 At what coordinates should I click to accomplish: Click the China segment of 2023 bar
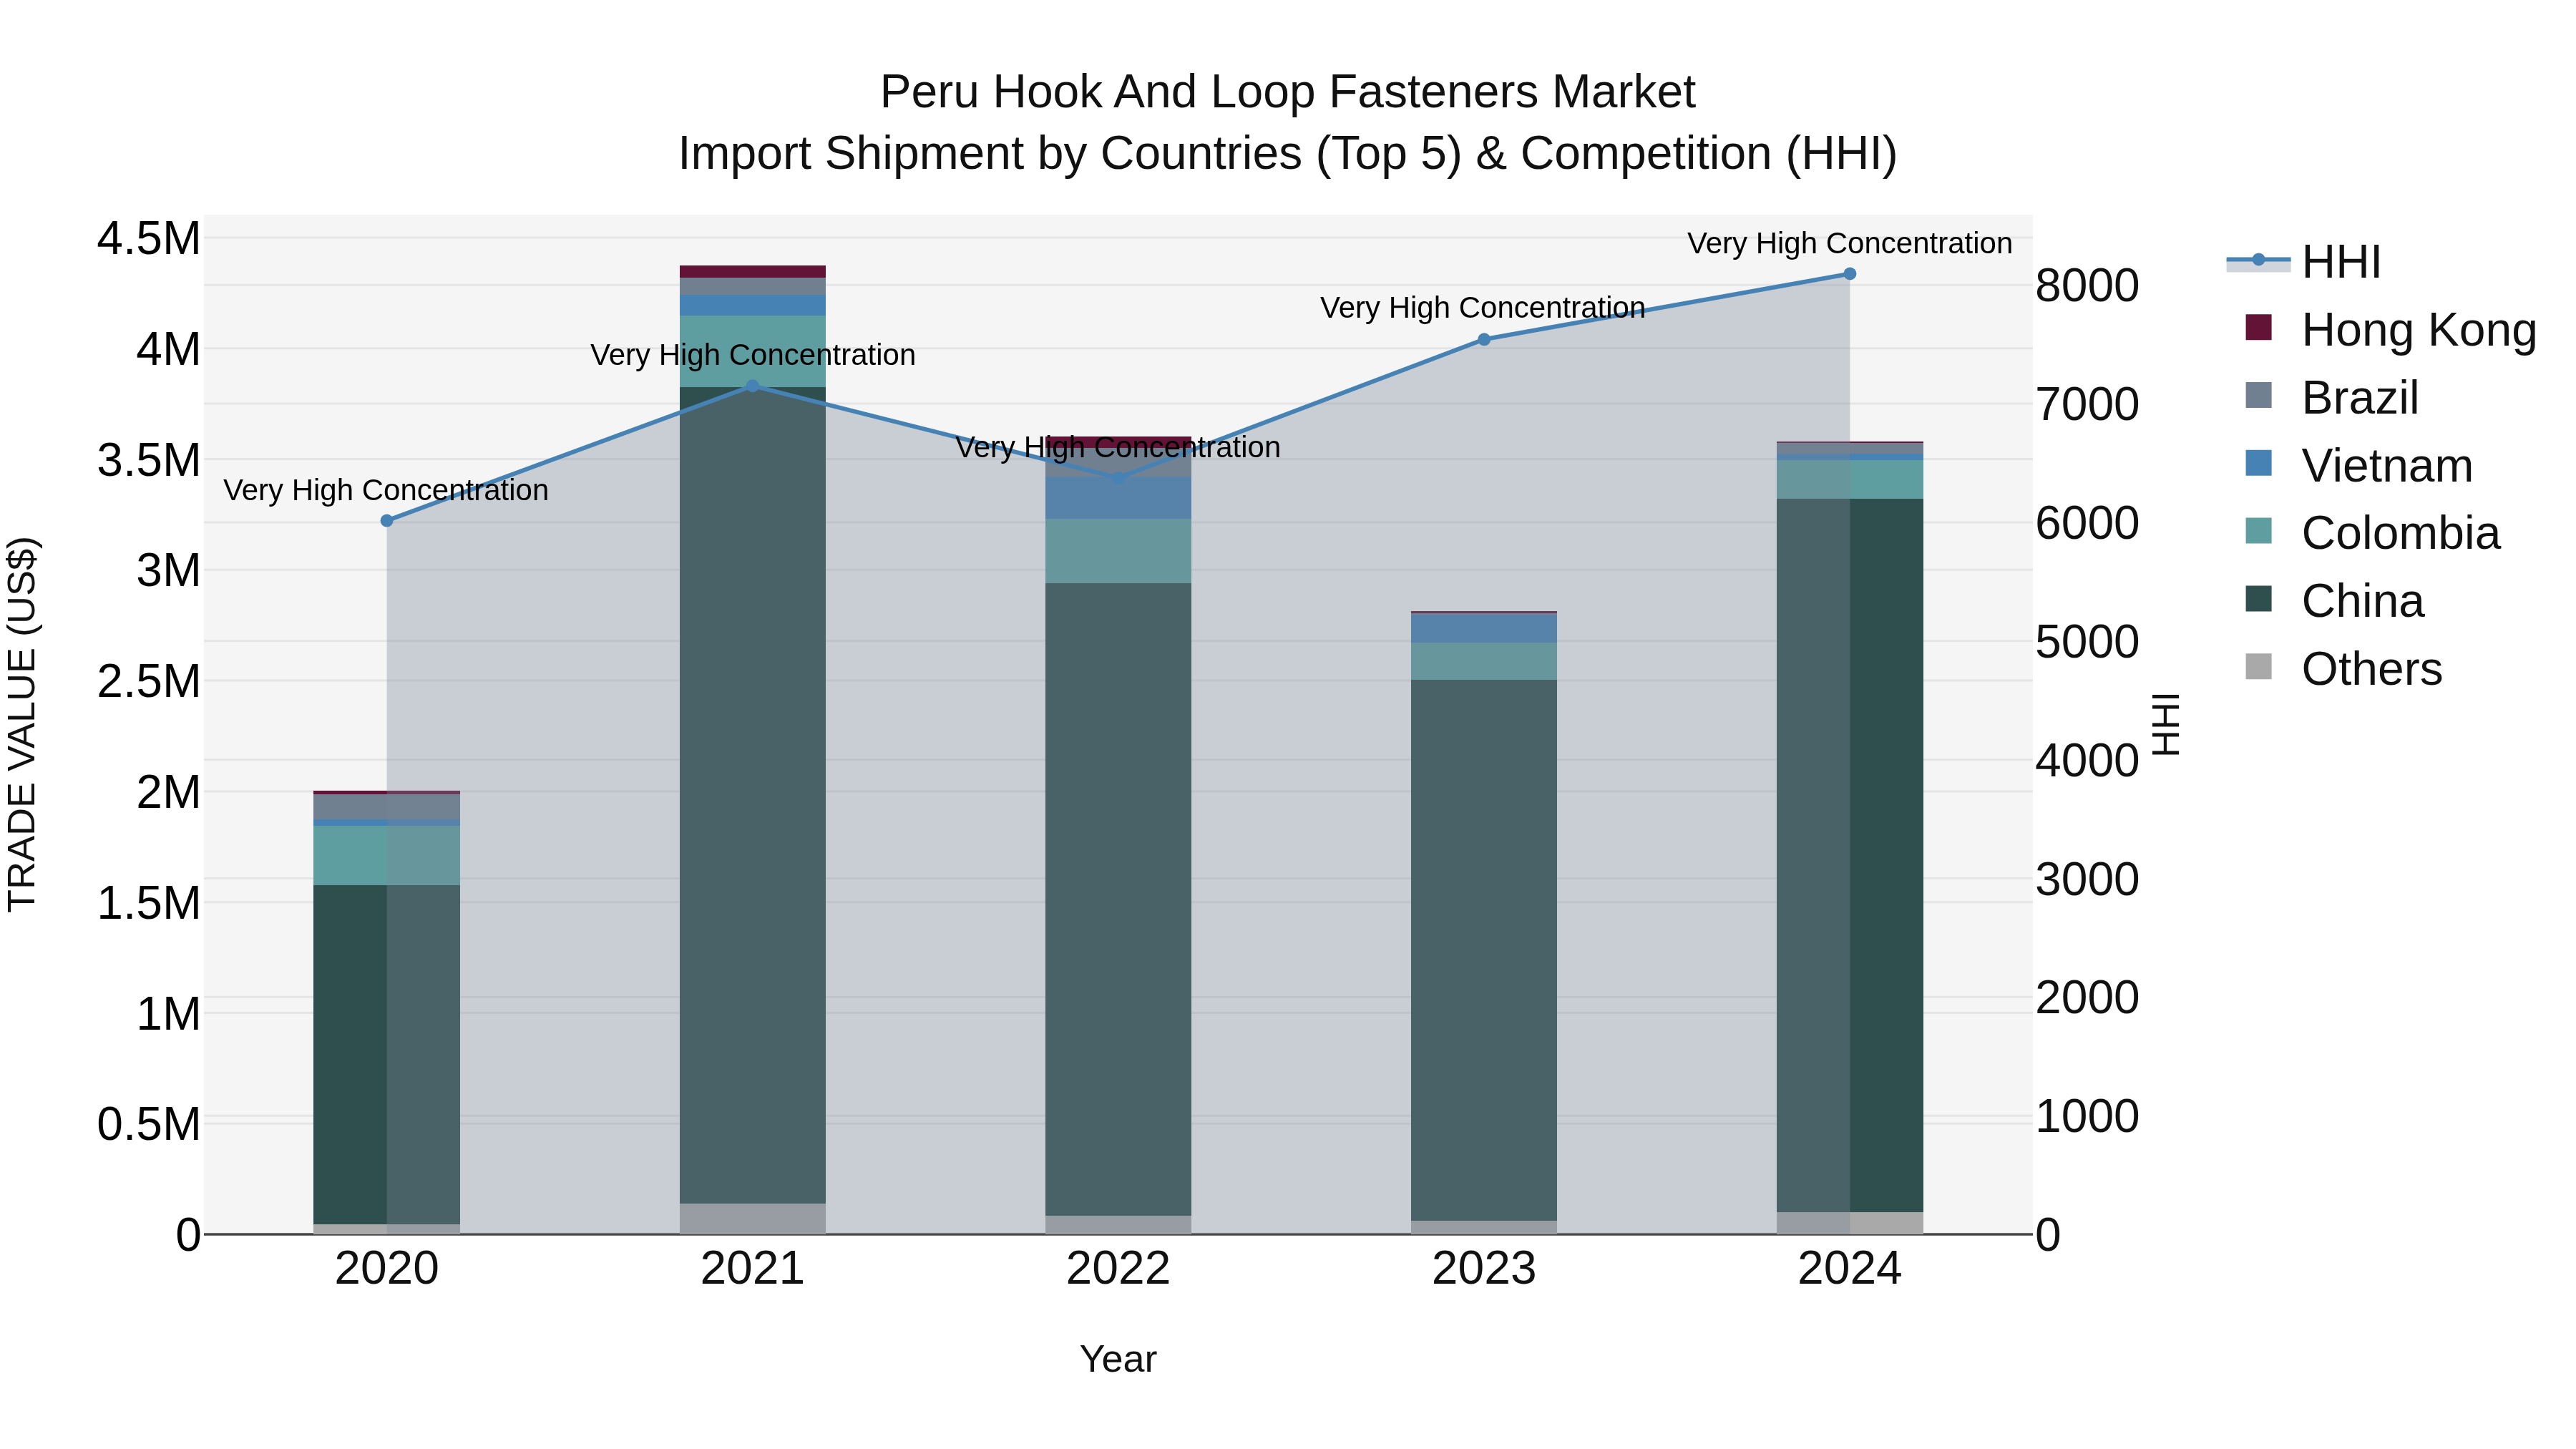[1484, 950]
